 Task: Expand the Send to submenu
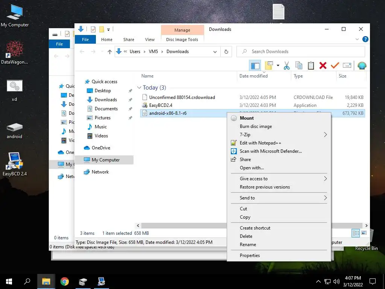(x=279, y=198)
